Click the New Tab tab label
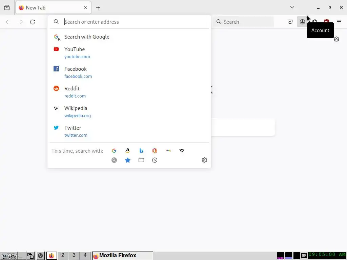 coord(36,8)
